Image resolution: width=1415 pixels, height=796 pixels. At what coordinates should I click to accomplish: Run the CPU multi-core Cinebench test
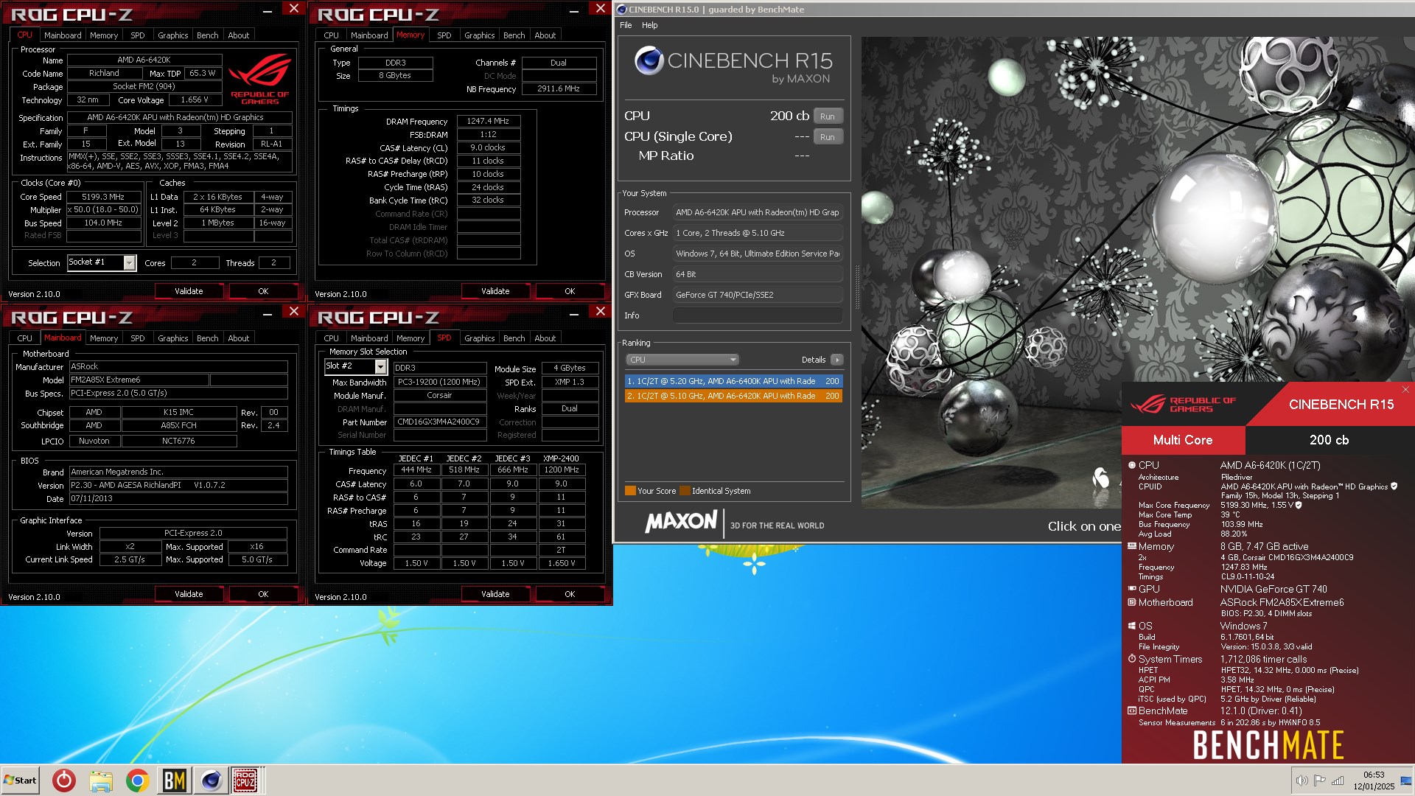tap(828, 116)
